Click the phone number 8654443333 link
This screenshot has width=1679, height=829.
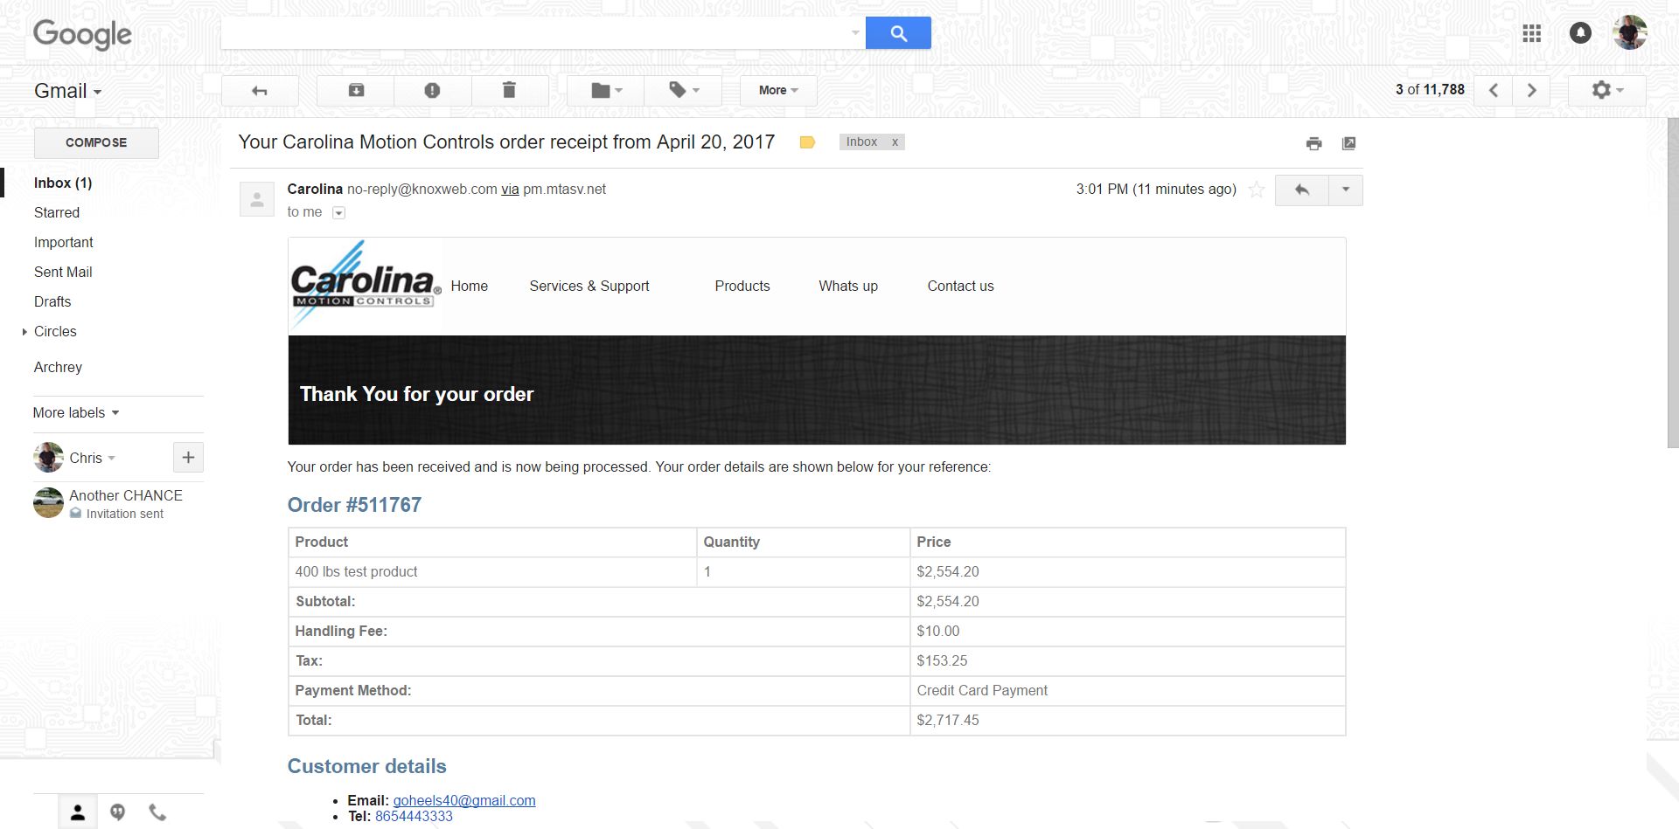414,816
